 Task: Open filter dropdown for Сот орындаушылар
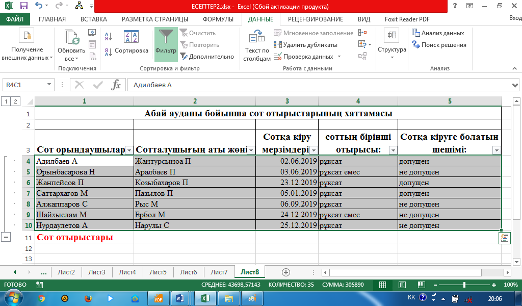coord(129,150)
